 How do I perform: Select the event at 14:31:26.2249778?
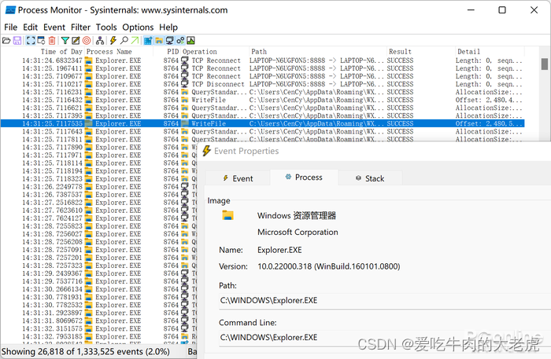[x=98, y=186]
